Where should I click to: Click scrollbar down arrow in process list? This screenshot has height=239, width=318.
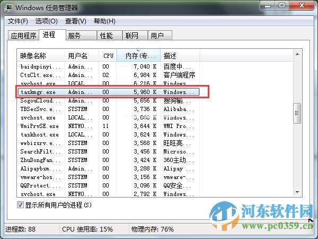click(297, 193)
